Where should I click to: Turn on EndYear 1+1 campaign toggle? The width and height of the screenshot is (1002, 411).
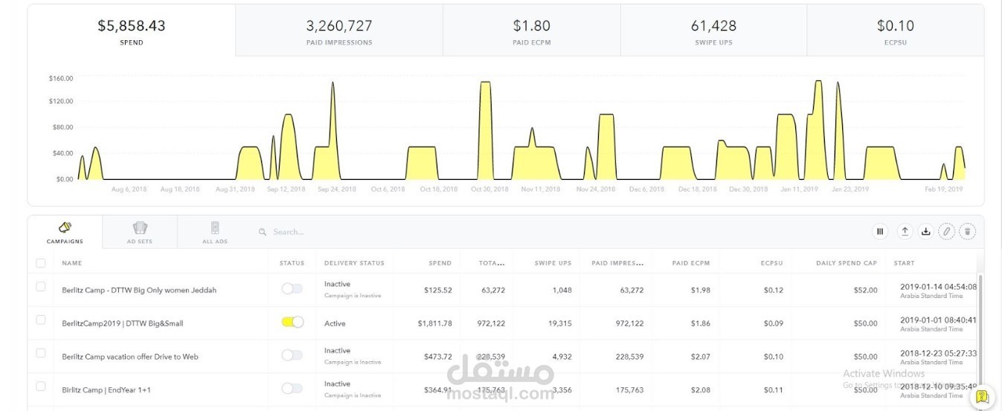tap(292, 389)
